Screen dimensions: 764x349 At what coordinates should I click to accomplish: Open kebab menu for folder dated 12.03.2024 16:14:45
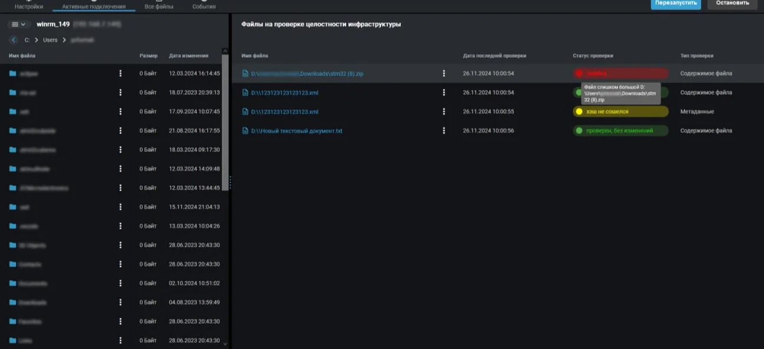coord(121,74)
